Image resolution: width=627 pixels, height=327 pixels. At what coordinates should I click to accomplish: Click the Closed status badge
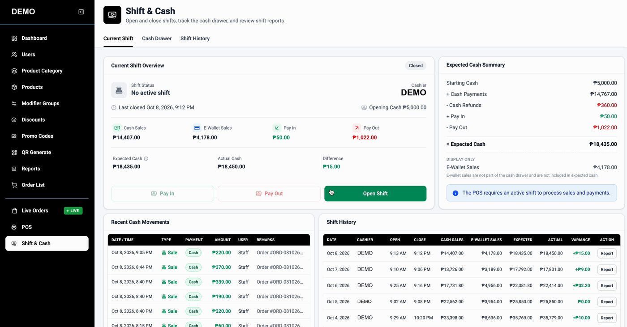pyautogui.click(x=416, y=66)
